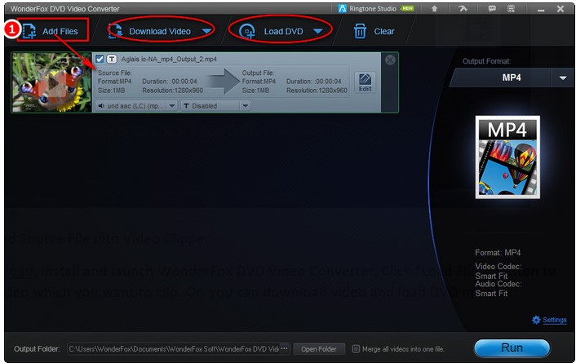Open the register list icon in title bar
The height and width of the screenshot is (363, 576).
[x=511, y=8]
